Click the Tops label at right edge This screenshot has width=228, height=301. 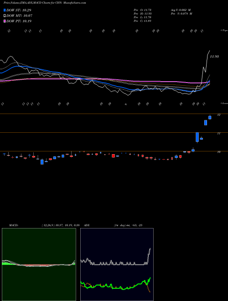[224, 31]
